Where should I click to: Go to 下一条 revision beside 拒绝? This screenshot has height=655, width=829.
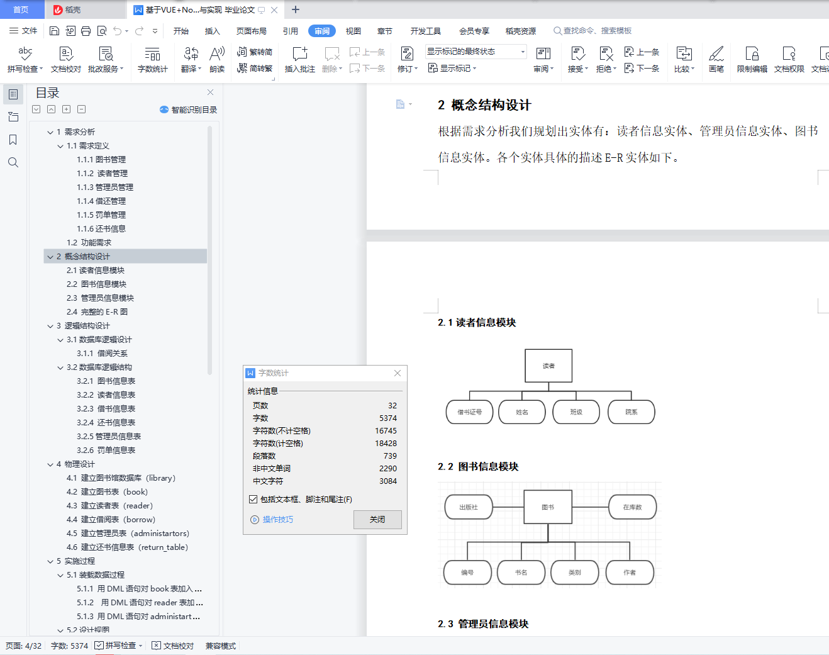642,69
